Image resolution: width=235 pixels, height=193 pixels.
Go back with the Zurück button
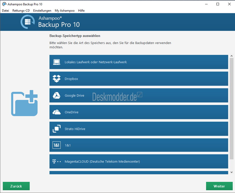point(16,186)
